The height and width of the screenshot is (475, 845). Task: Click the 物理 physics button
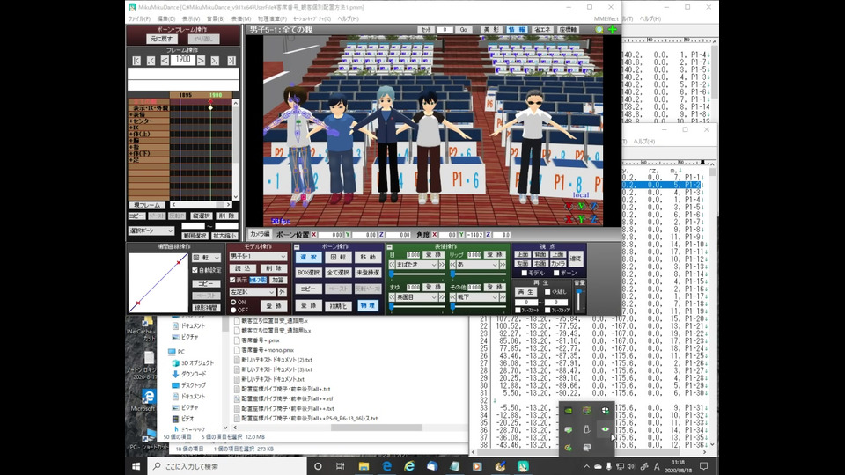click(368, 306)
